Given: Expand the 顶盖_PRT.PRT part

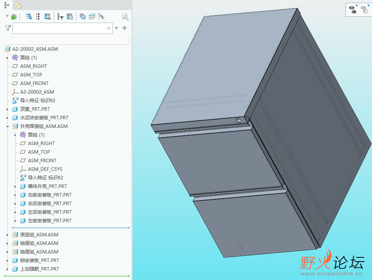Looking at the screenshot, I should coord(7,110).
